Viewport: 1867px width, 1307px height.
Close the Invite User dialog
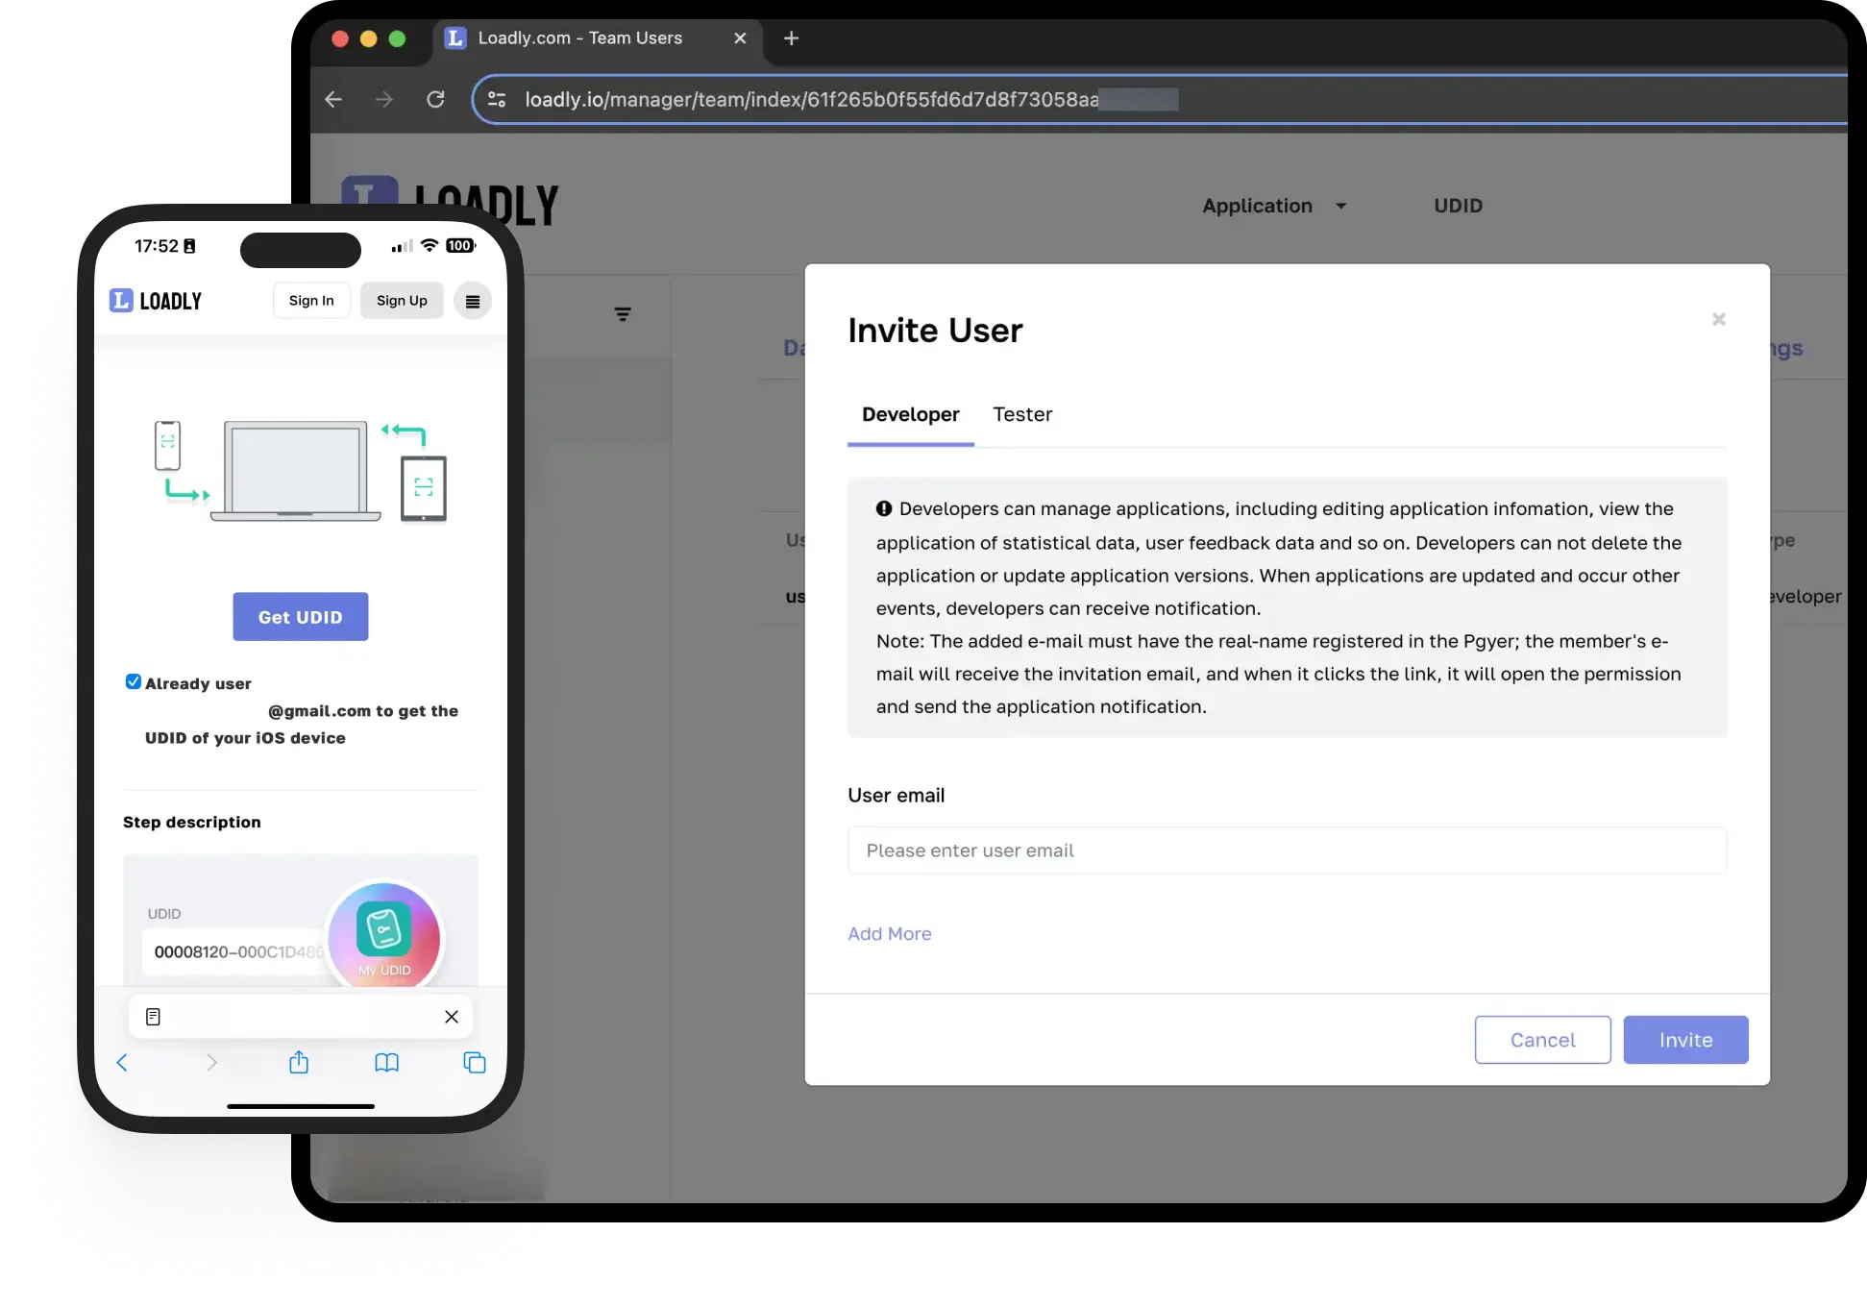click(1719, 319)
